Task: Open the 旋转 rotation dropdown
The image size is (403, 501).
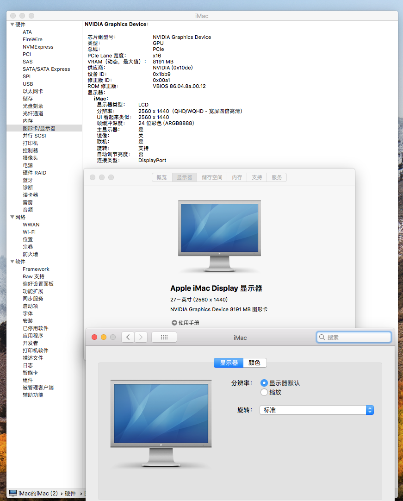Action: (x=317, y=410)
